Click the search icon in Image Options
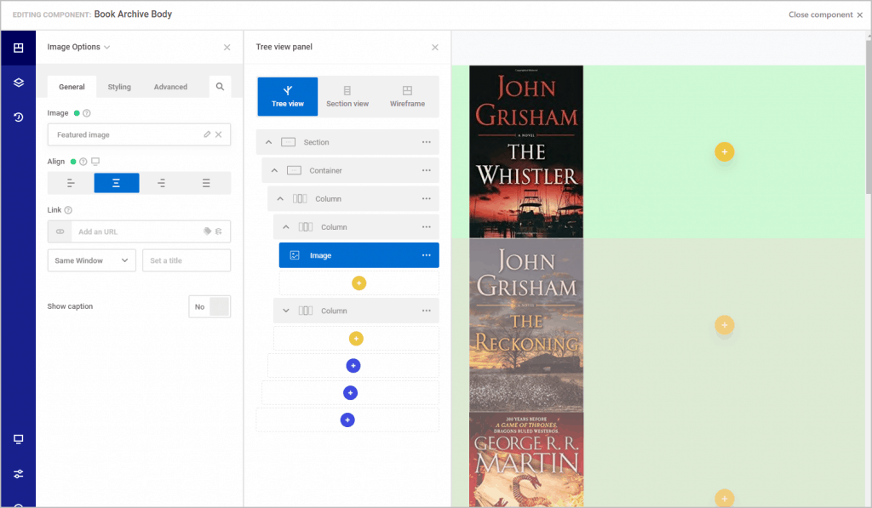The height and width of the screenshot is (508, 872). pos(220,87)
